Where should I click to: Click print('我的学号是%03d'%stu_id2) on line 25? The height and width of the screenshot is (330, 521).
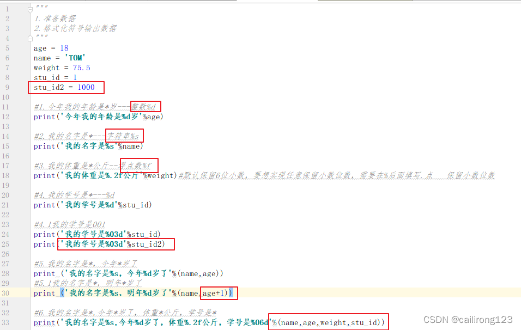pos(99,244)
